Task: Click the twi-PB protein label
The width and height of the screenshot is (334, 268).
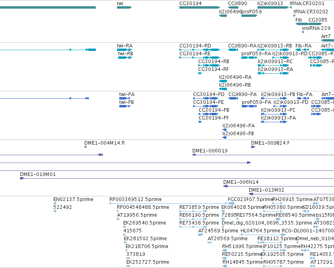Action: 126,102
